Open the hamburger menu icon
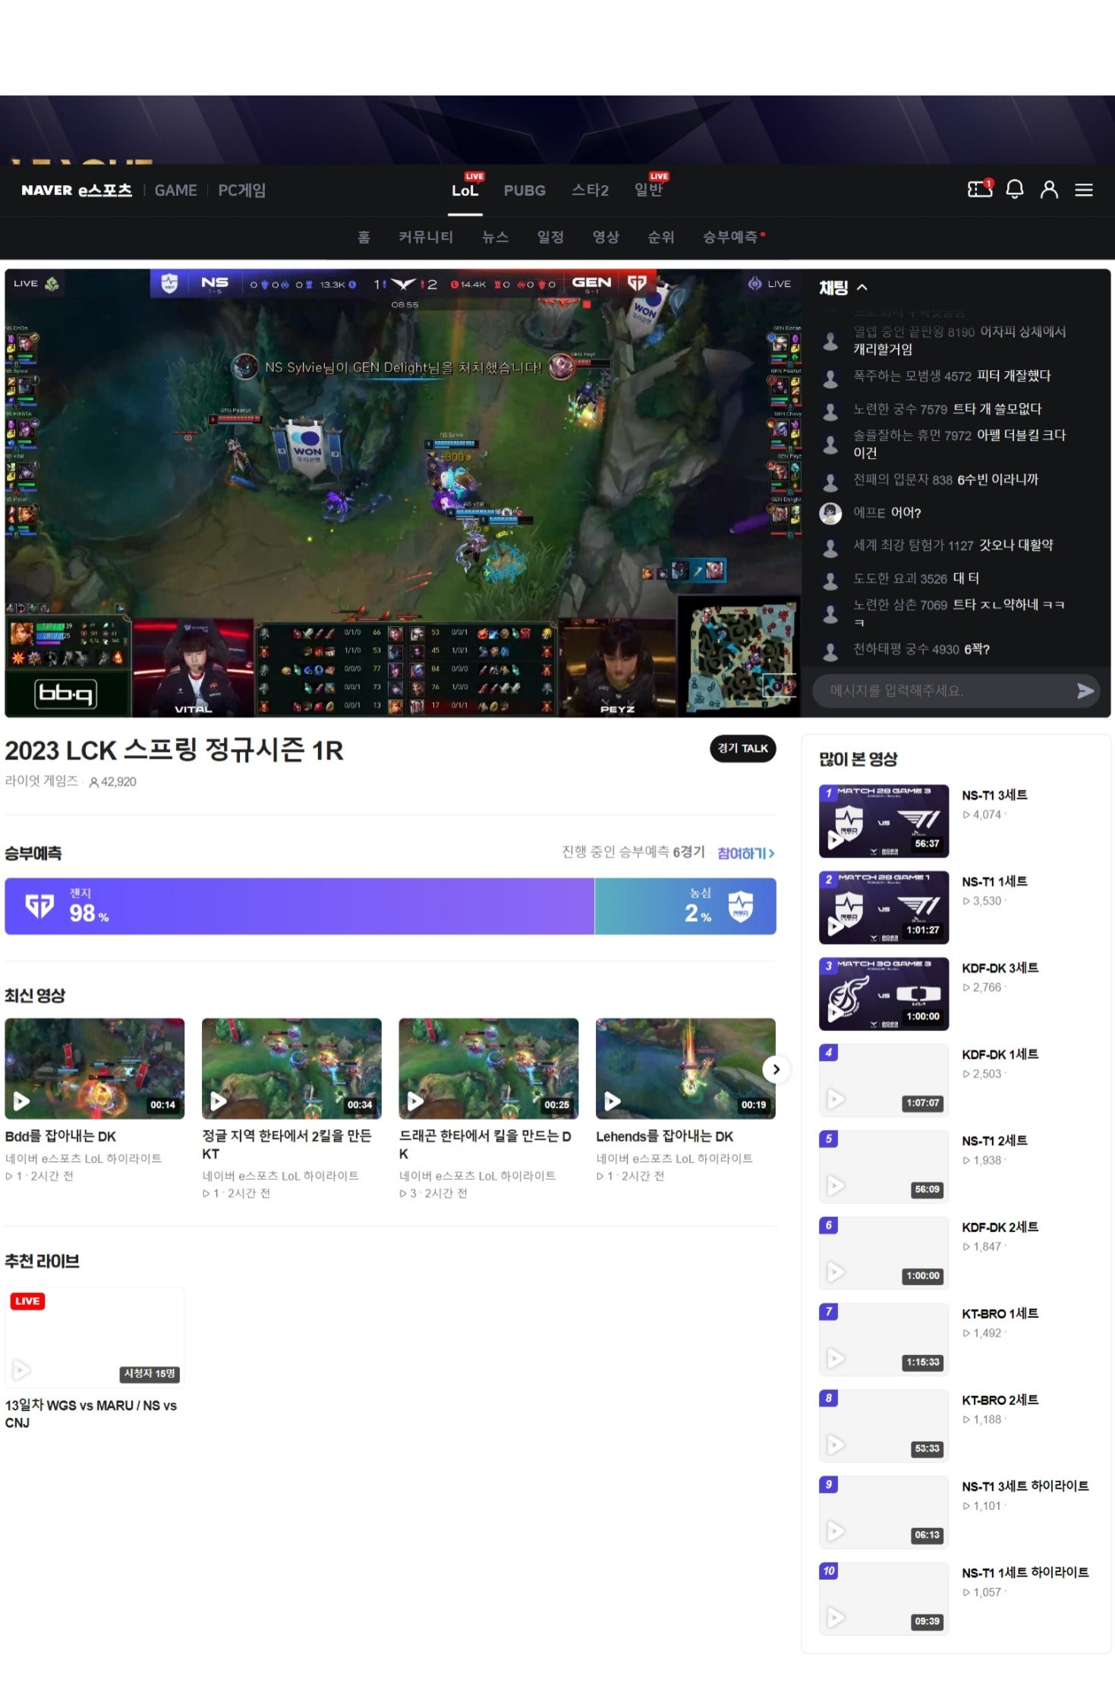 1084,190
